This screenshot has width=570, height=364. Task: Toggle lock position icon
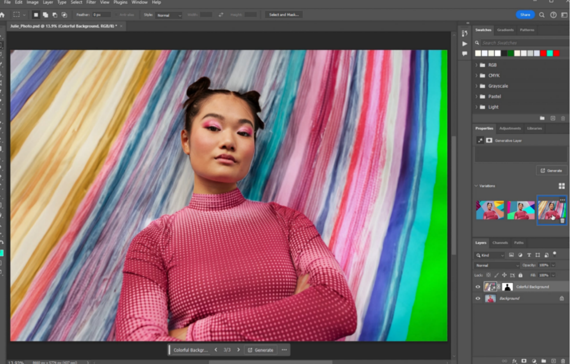click(504, 275)
